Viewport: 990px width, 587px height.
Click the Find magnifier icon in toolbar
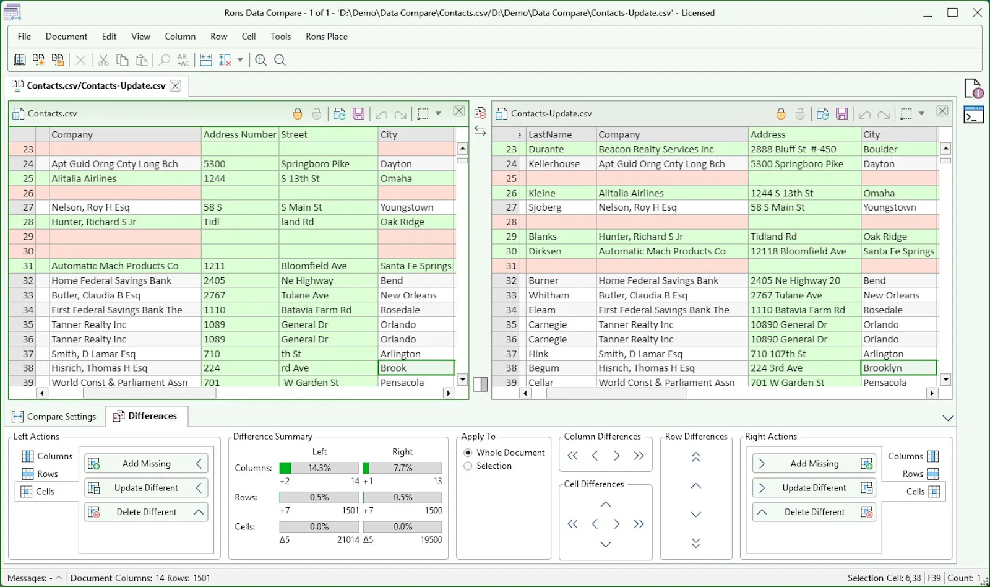pyautogui.click(x=164, y=60)
